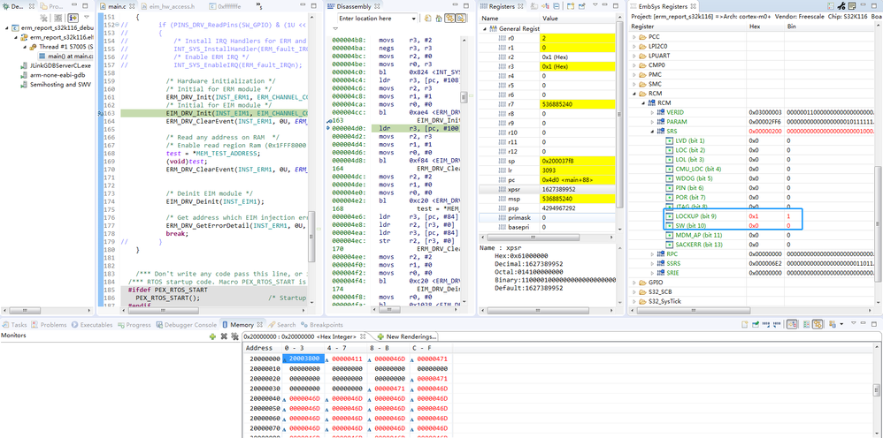Minimize the main.c editor area
The image size is (883, 438).
click(x=303, y=6)
